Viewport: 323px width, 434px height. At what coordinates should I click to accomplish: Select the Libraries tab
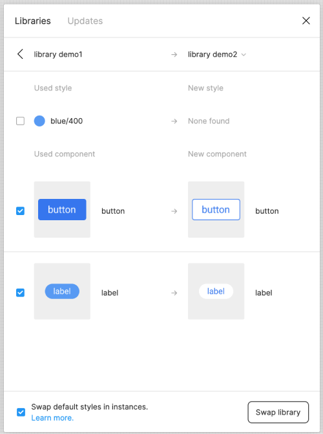33,21
